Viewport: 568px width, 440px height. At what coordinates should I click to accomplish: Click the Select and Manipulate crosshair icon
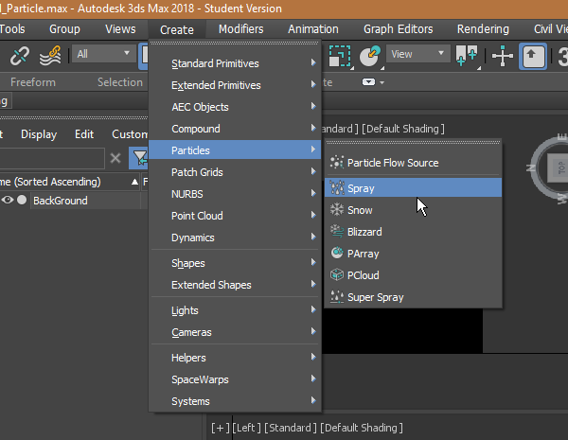pyautogui.click(x=503, y=56)
